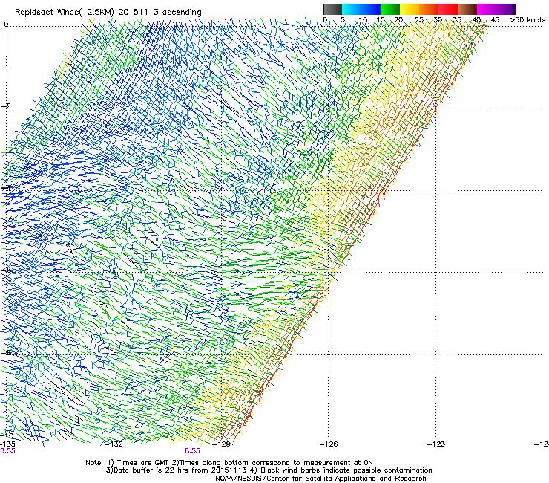The width and height of the screenshot is (549, 483).
Task: Click the legend label '45'
Action: click(495, 19)
